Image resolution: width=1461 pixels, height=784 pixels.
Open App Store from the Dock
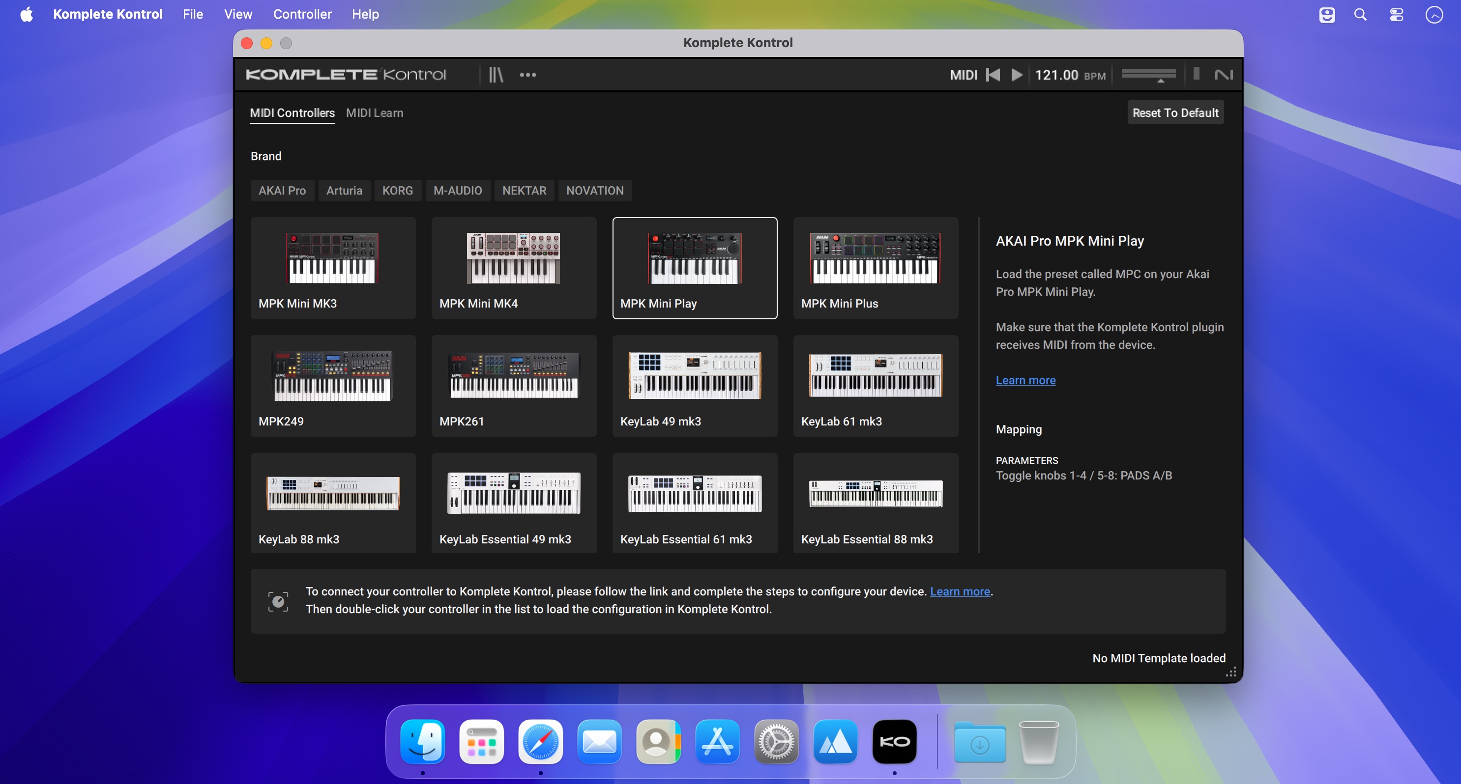[x=717, y=741]
